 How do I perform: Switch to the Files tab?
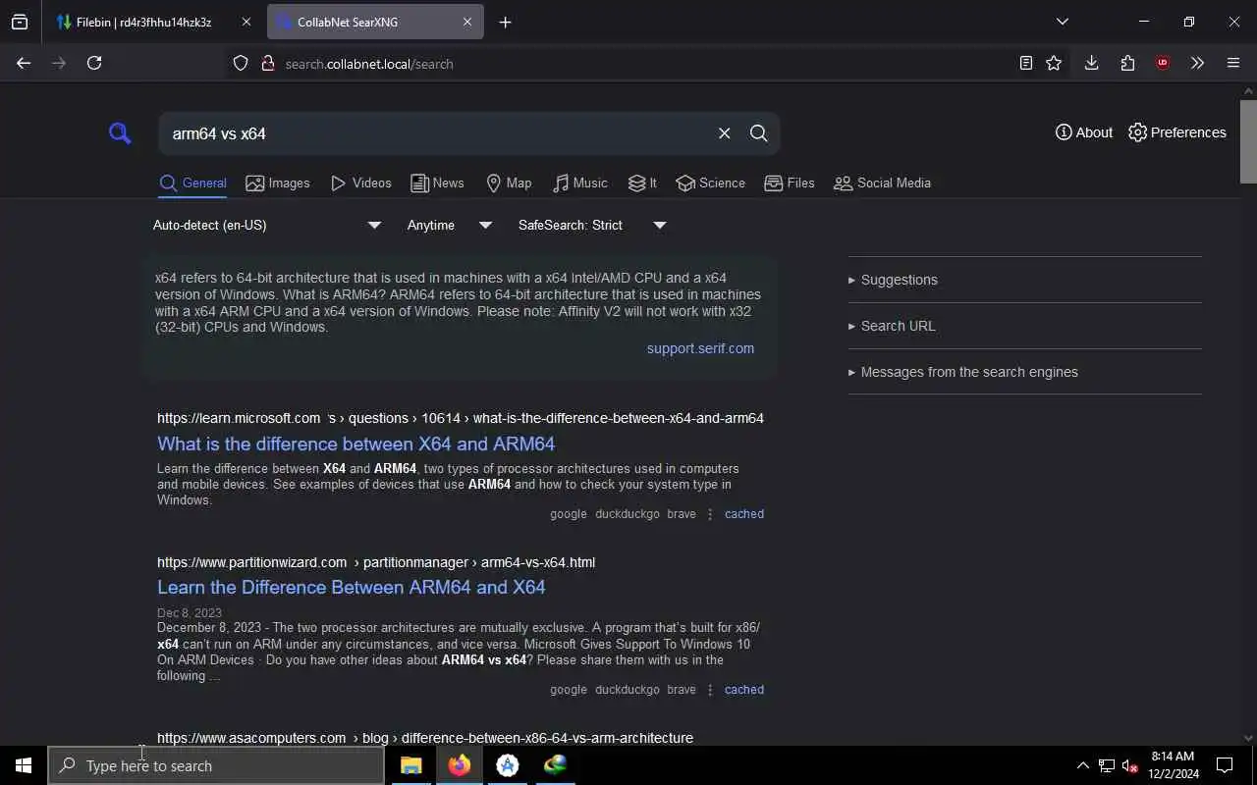790,183
